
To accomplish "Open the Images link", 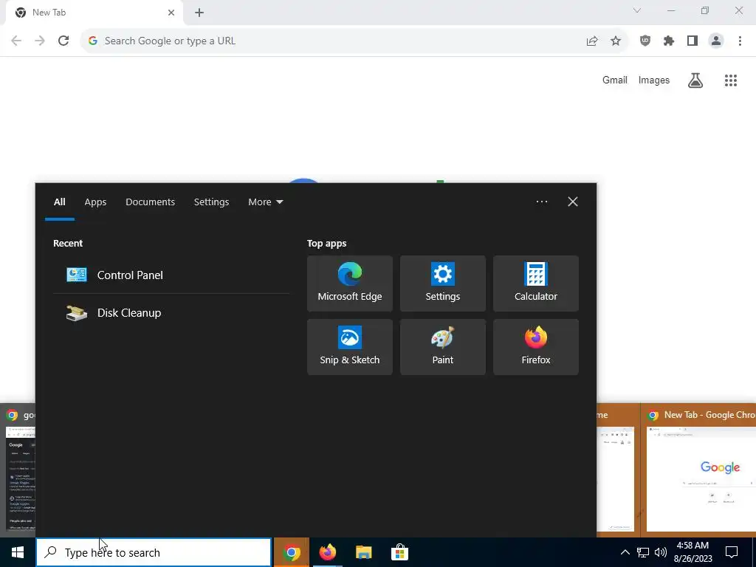I will [x=654, y=80].
